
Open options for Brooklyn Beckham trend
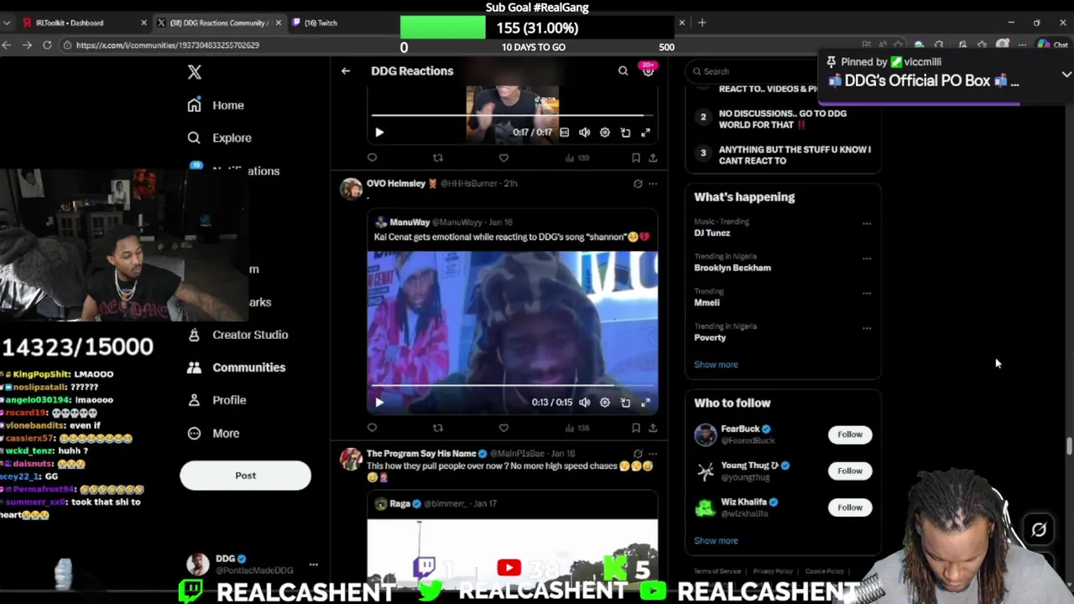[x=867, y=258]
